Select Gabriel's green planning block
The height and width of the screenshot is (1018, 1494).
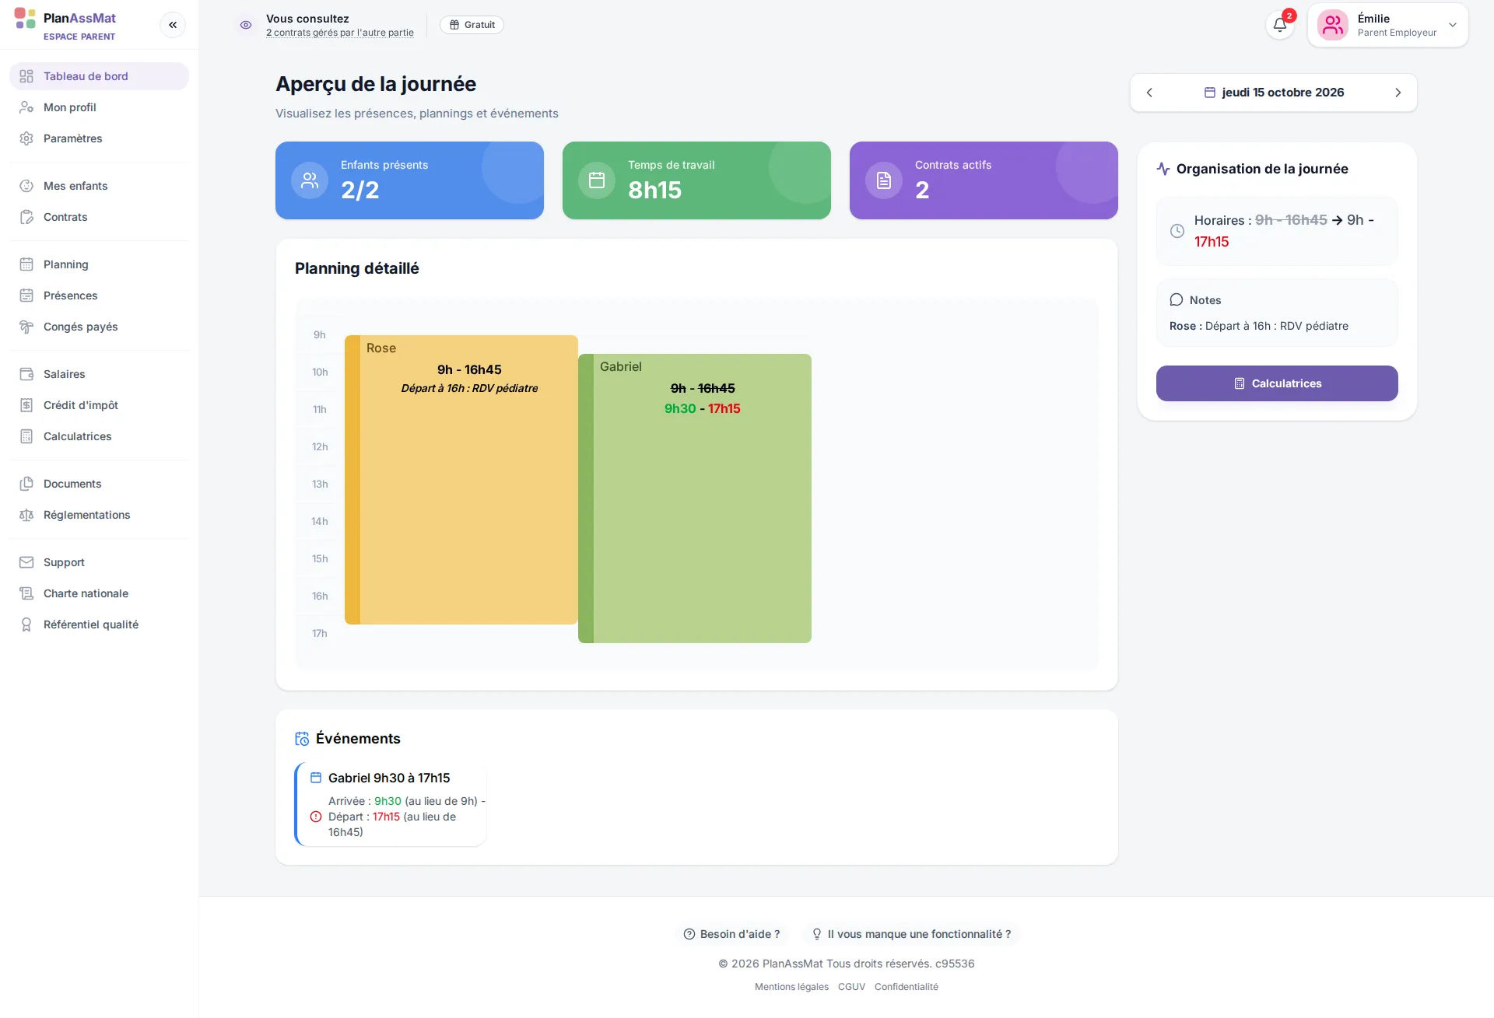(x=695, y=499)
